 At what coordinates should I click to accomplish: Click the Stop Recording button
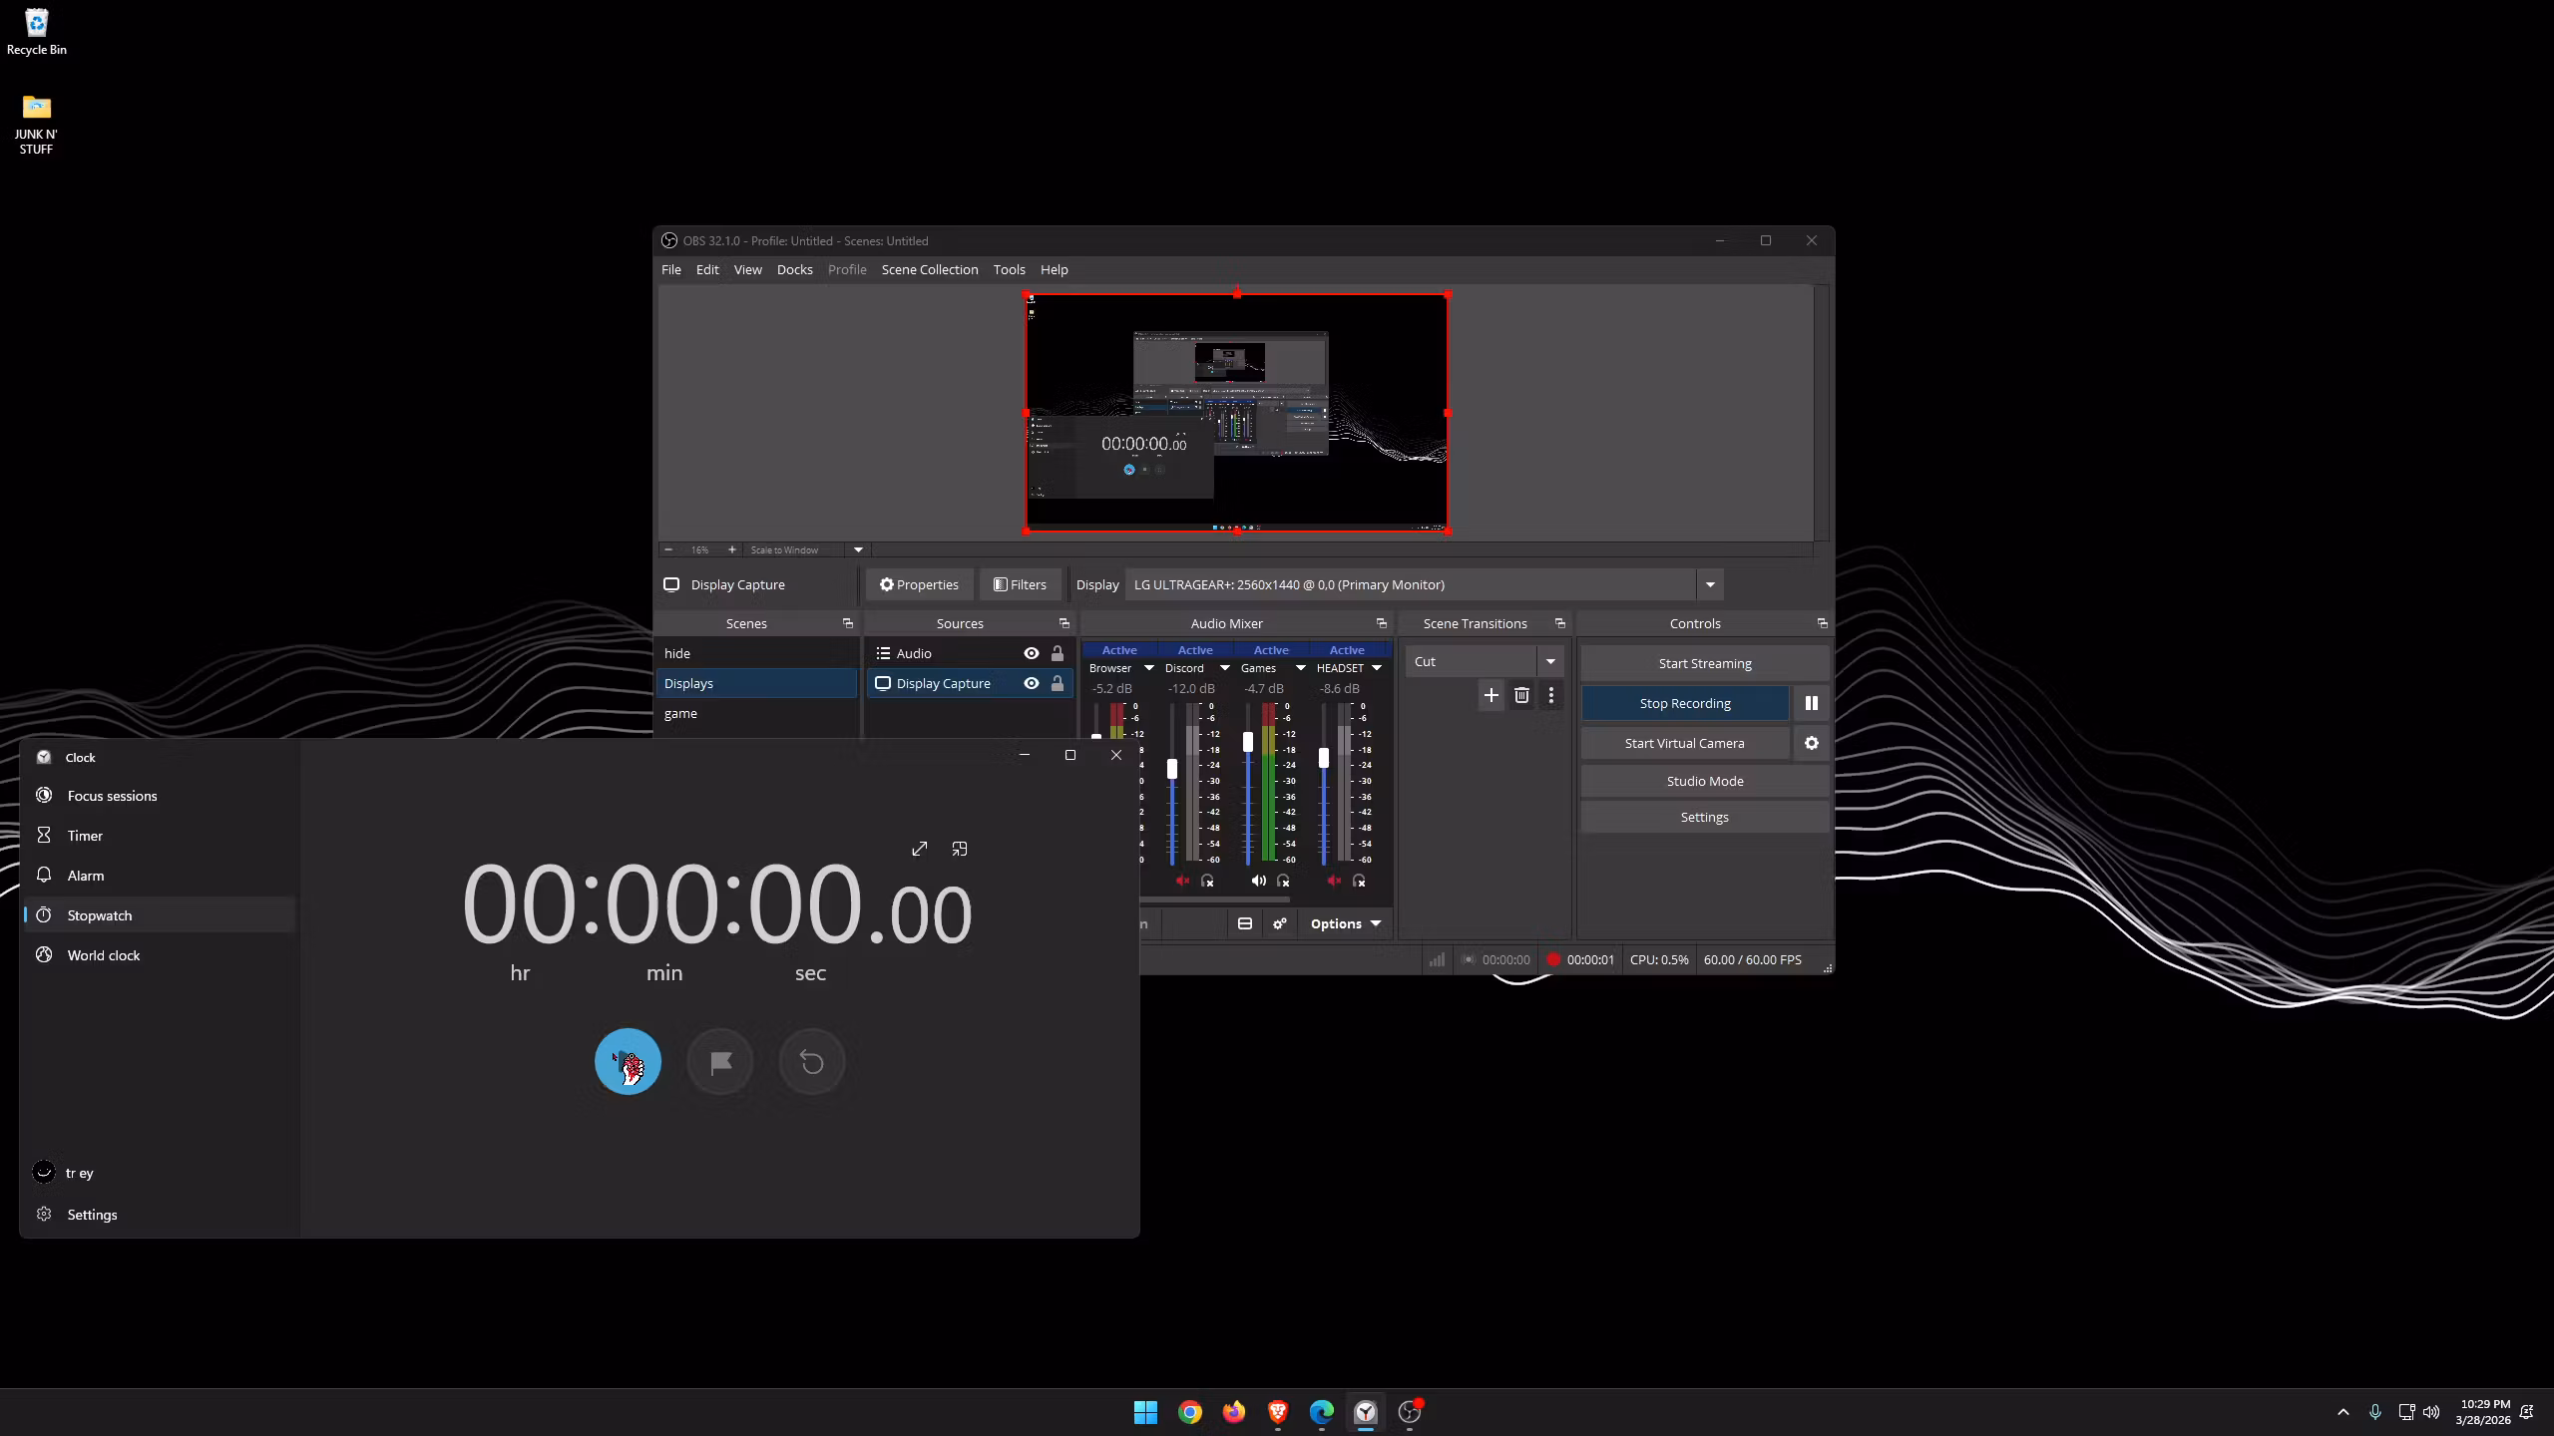[1685, 703]
